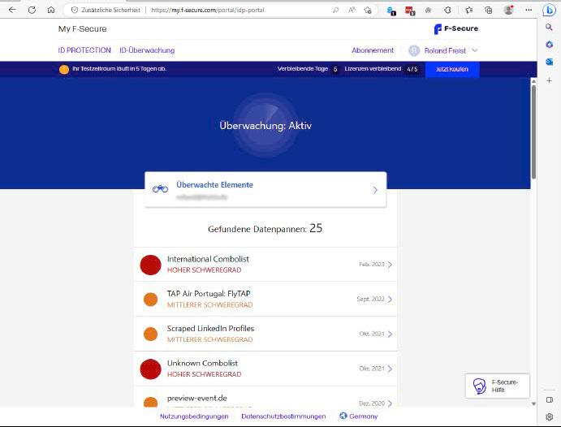This screenshot has height=427, width=561.
Task: Open the browser profile avatar
Action: click(508, 10)
